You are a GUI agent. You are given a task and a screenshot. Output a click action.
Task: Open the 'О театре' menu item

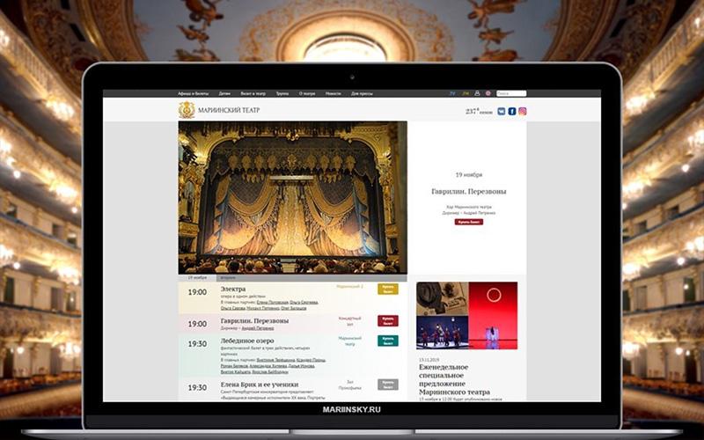307,94
